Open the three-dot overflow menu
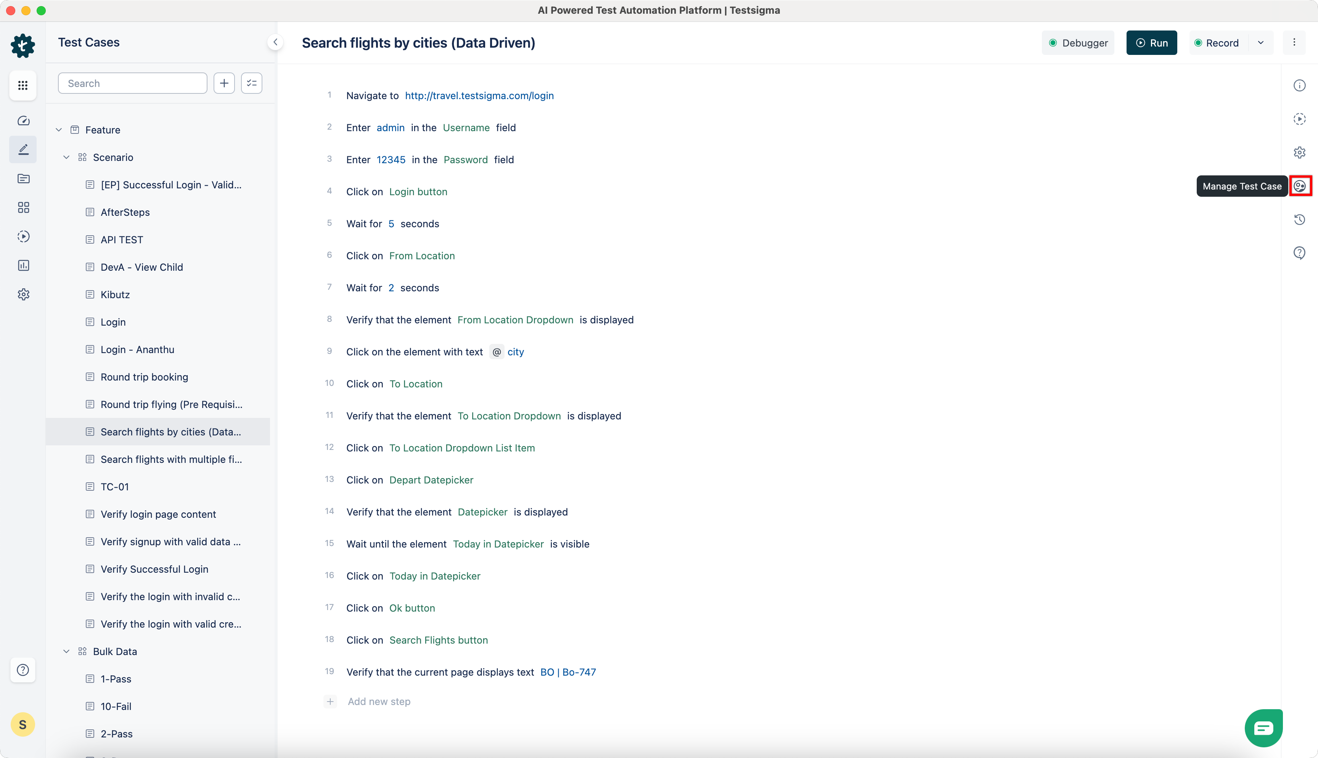1318x758 pixels. coord(1295,43)
